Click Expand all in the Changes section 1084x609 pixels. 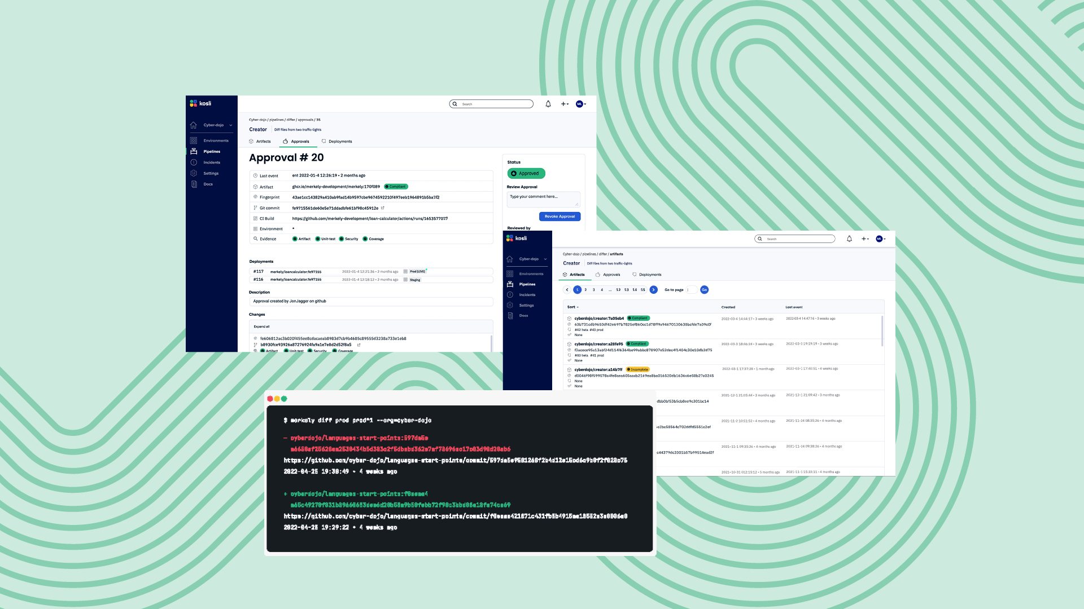click(261, 326)
